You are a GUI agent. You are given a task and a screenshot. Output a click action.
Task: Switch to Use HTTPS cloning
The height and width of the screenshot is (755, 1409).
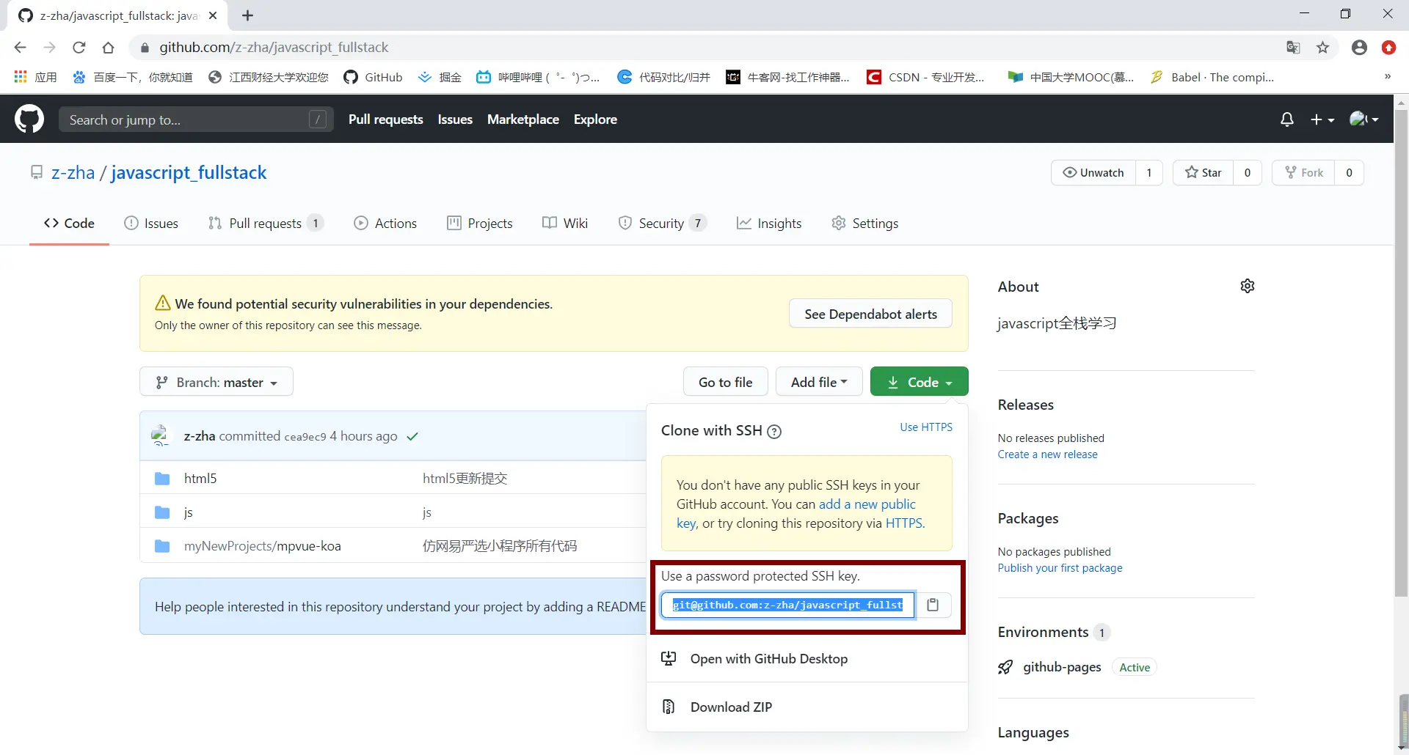[926, 427]
